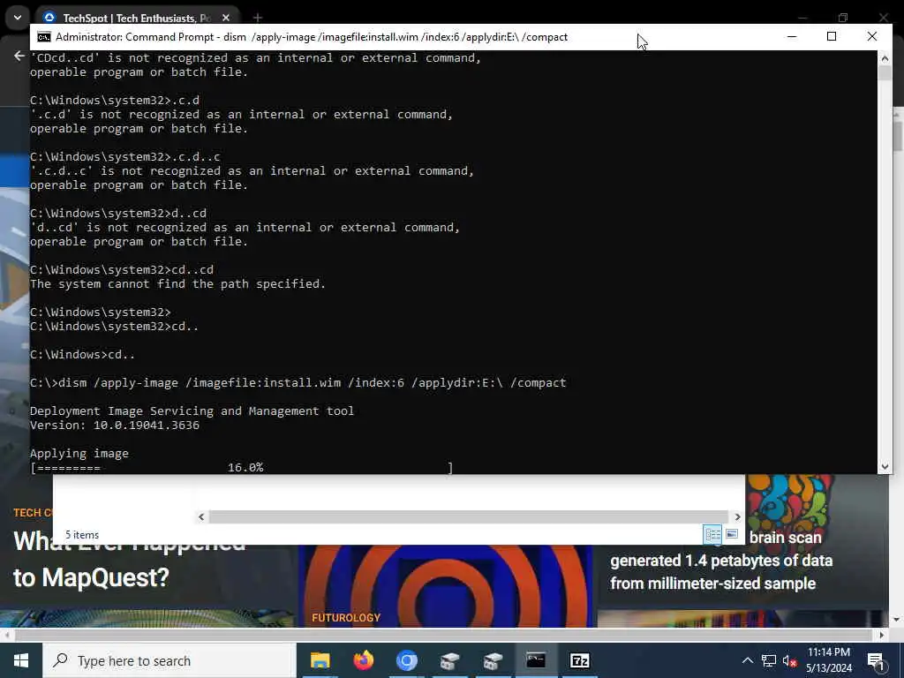Click browser horizontal scrollbar right arrow
Image resolution: width=904 pixels, height=678 pixels.
click(x=882, y=635)
